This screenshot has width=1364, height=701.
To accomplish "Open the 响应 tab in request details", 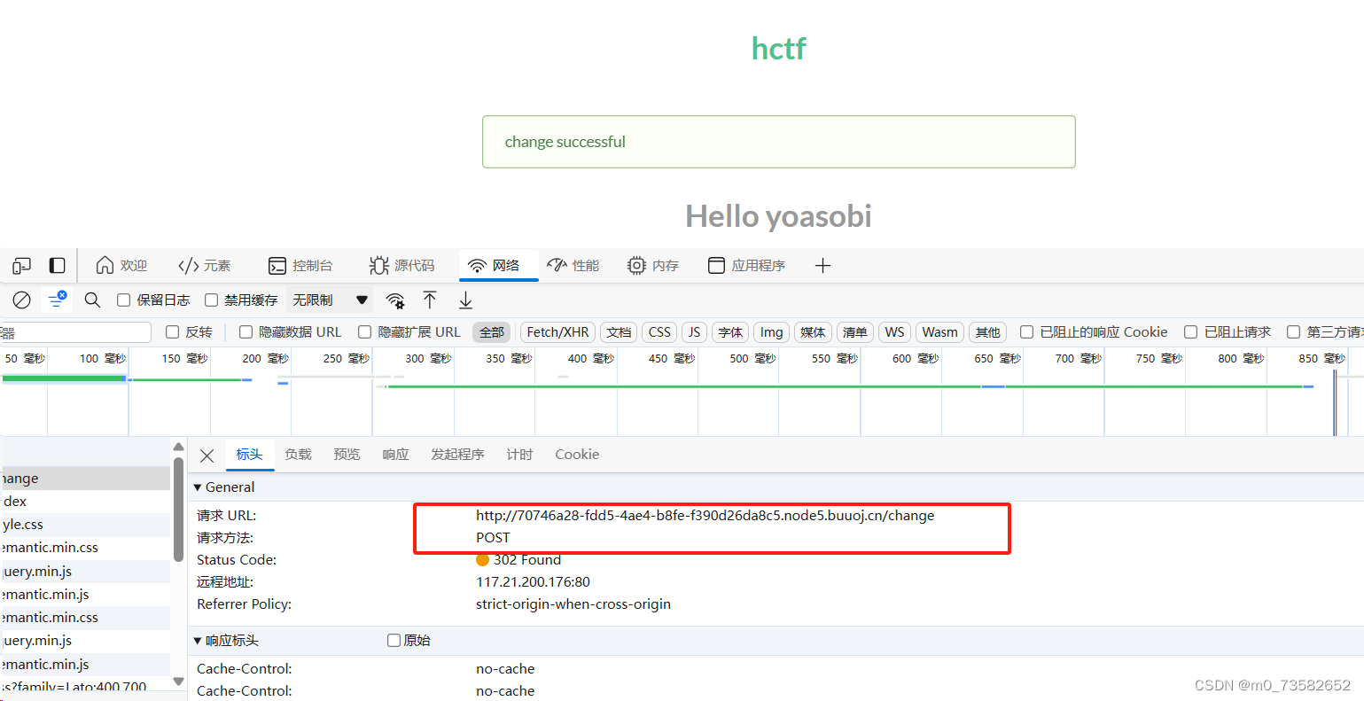I will [x=395, y=455].
